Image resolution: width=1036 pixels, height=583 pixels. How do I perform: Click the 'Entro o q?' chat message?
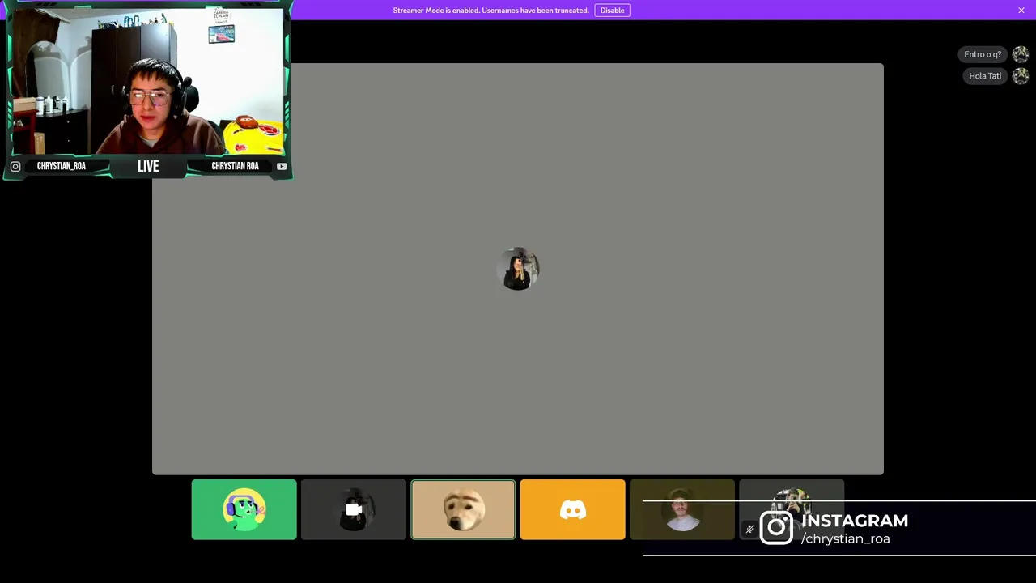click(983, 54)
